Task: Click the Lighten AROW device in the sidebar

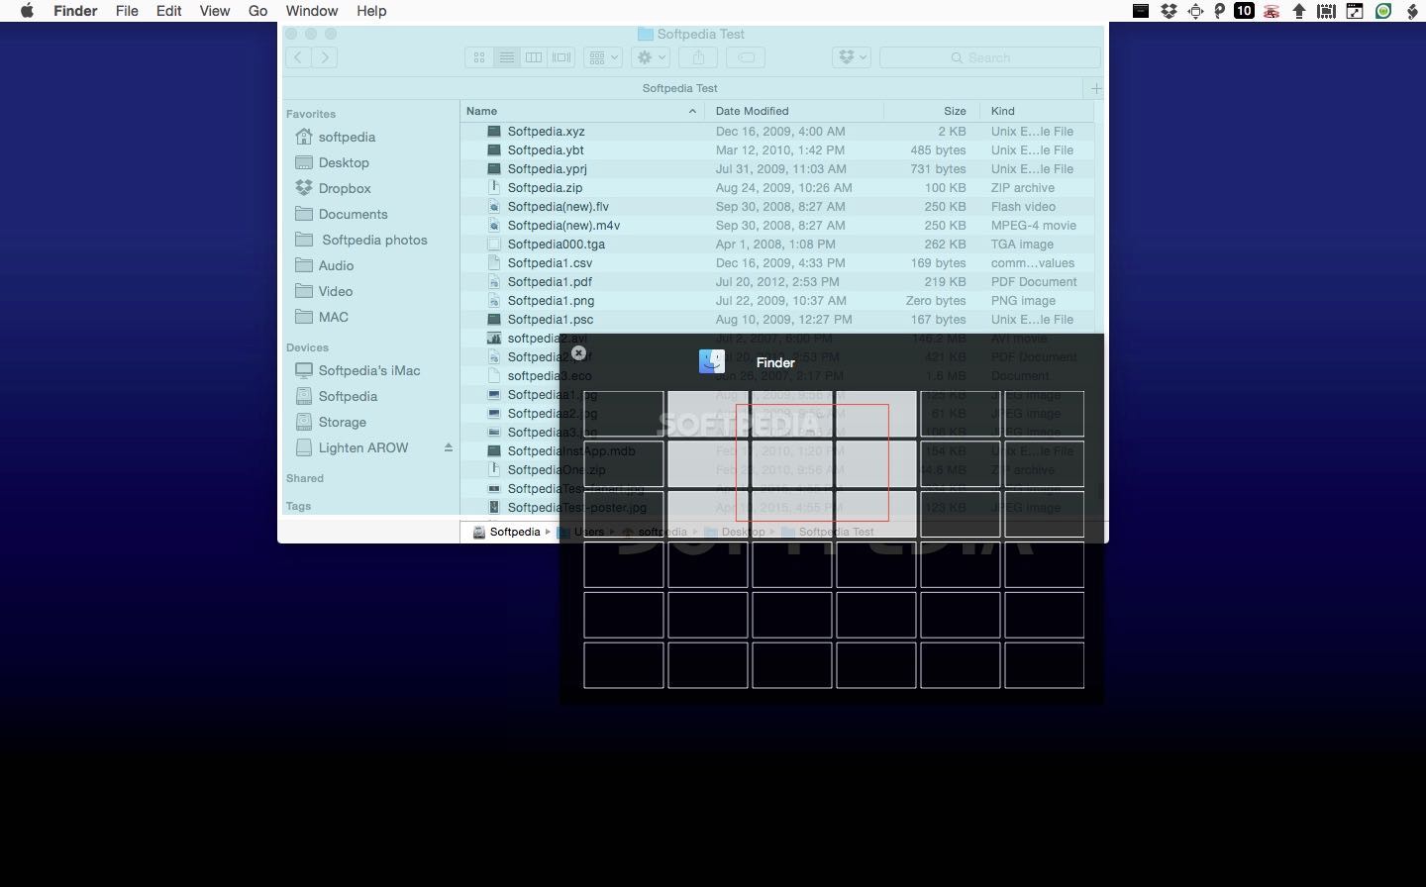Action: pyautogui.click(x=363, y=447)
